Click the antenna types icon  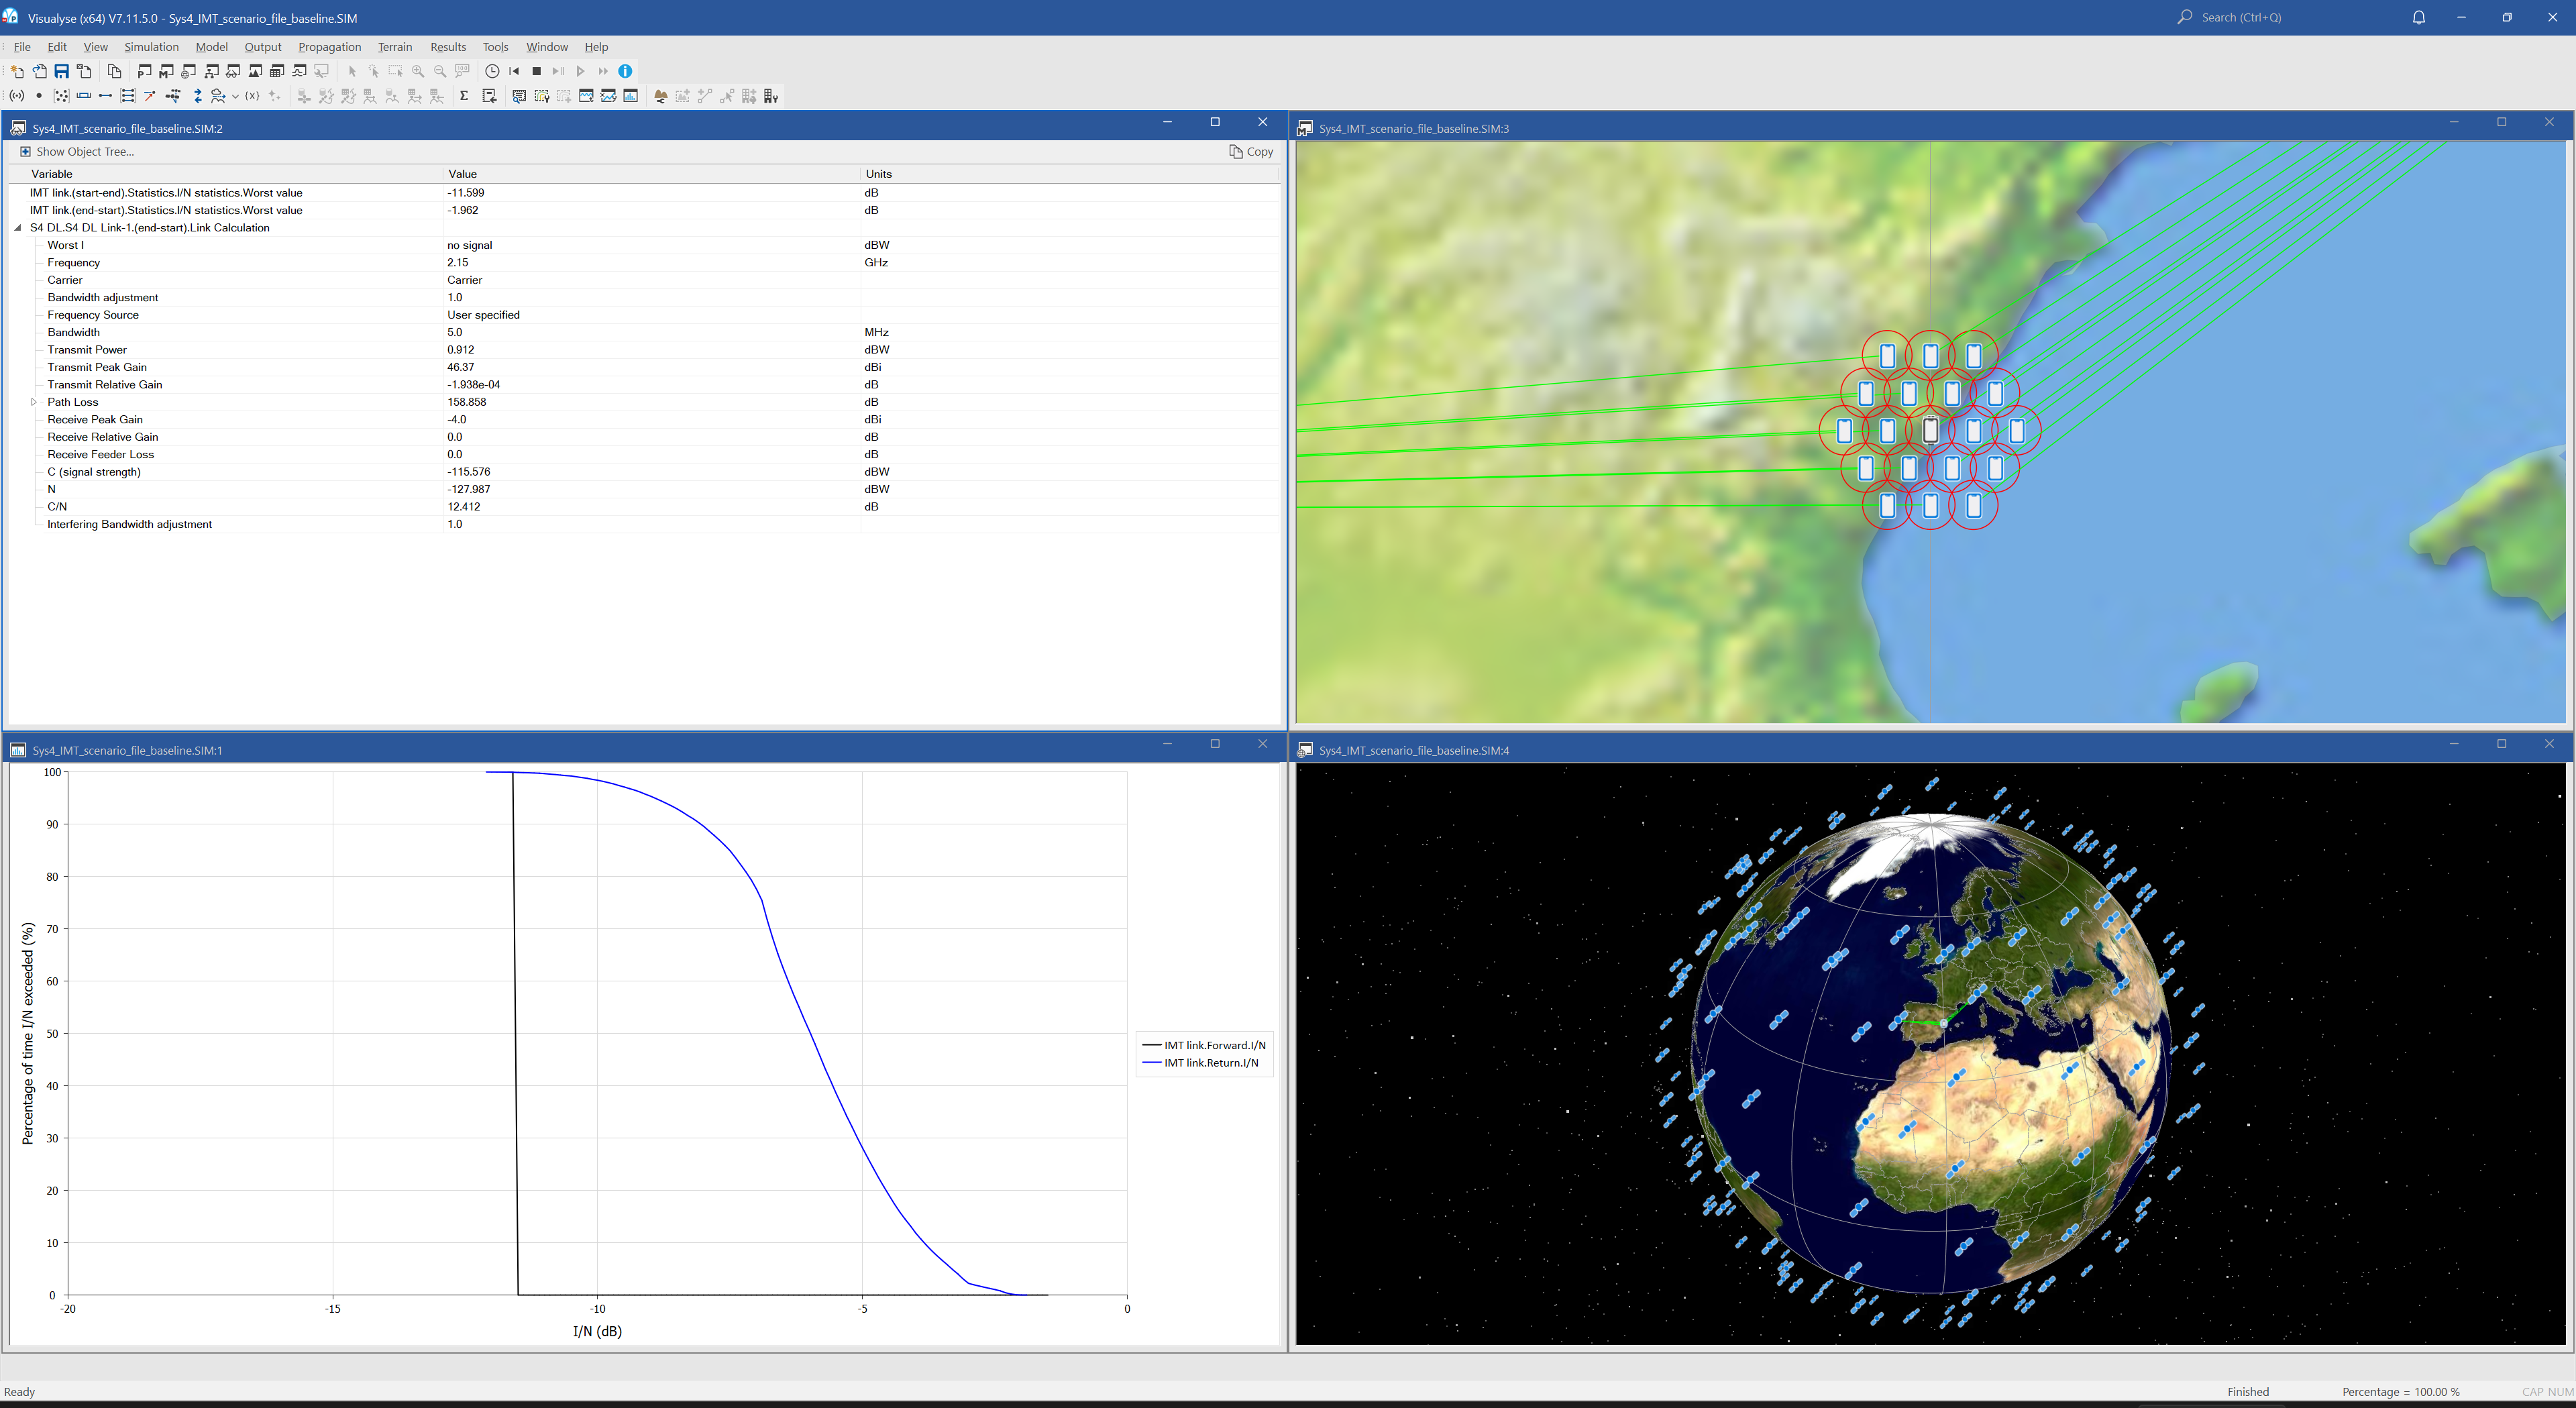coord(17,96)
